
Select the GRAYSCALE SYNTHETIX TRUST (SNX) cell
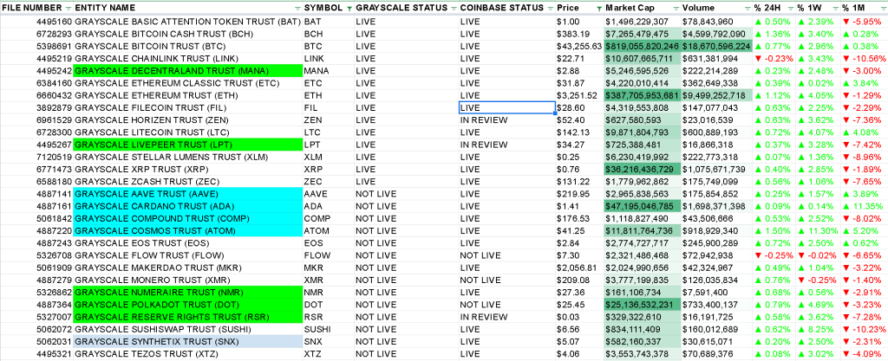(188, 341)
